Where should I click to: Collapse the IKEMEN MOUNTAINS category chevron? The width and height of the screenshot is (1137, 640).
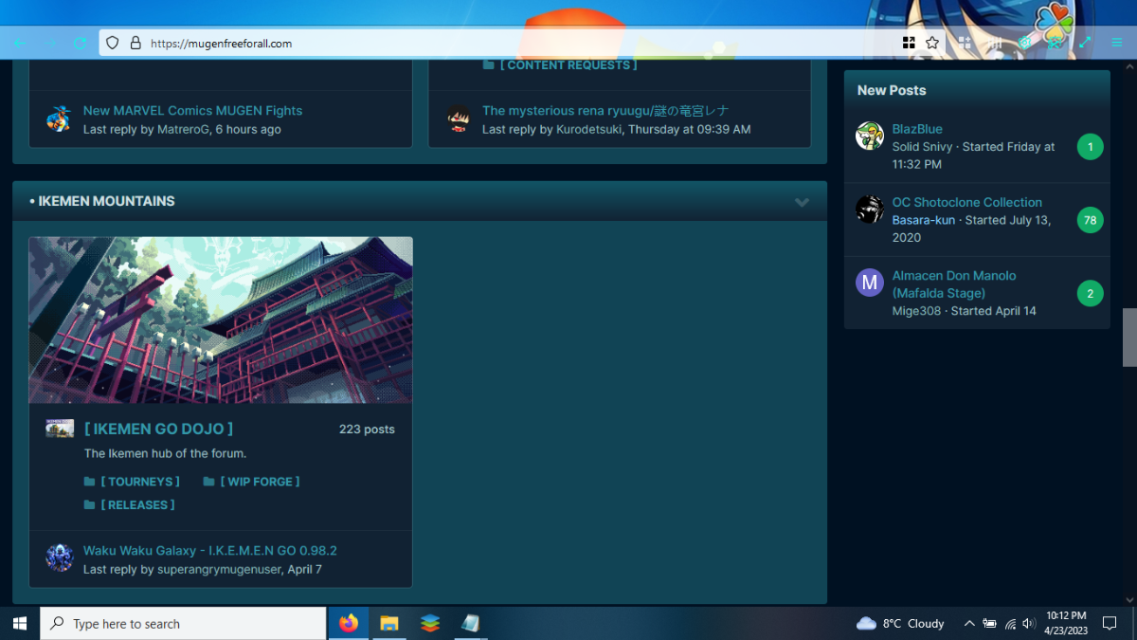point(802,202)
